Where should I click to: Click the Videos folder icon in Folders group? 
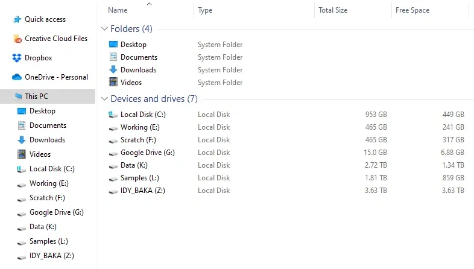tap(113, 82)
